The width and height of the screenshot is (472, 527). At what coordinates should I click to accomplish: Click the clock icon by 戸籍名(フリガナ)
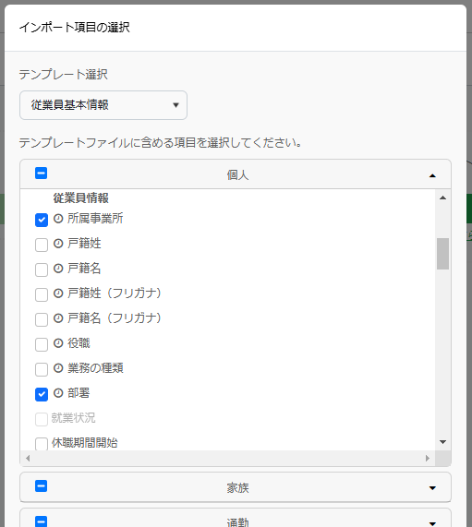[58, 318]
